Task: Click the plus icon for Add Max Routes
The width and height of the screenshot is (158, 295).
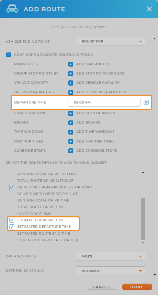Action: (70, 64)
